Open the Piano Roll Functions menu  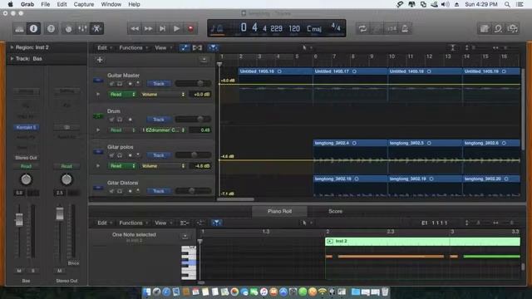[x=133, y=223]
